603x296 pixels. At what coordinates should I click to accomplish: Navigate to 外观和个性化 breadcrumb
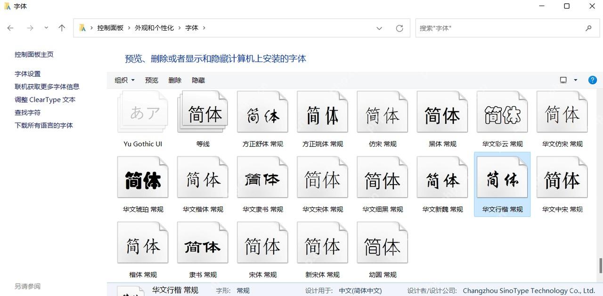pyautogui.click(x=154, y=28)
